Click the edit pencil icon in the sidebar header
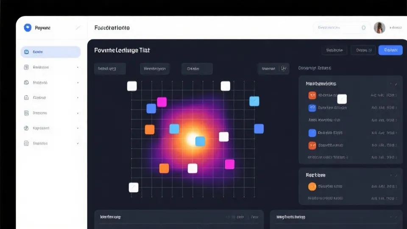This screenshot has width=407, height=229. [78, 28]
